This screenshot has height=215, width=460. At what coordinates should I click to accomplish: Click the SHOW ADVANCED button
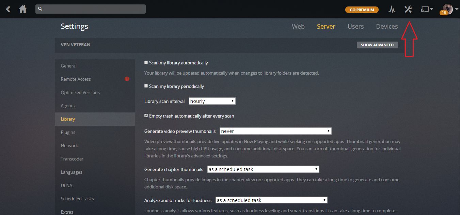[x=377, y=45]
